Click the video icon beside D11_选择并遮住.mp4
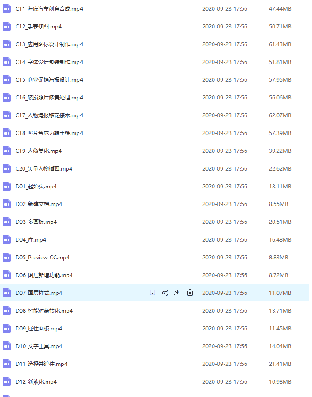Viewport: 312px width, 397px height. pos(7,364)
